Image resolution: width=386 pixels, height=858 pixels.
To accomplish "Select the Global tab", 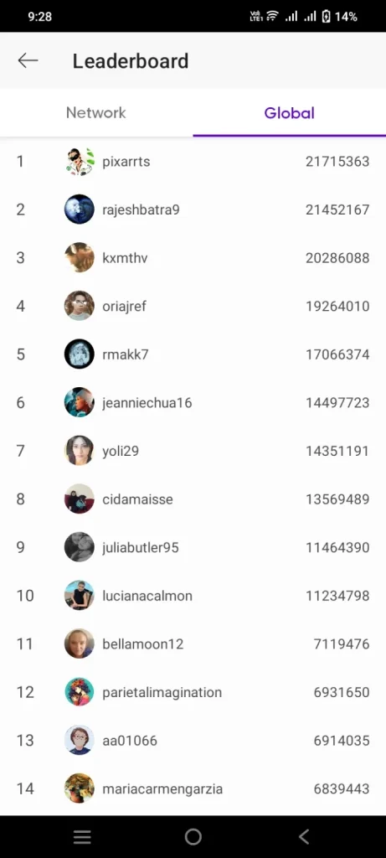I will 289,113.
